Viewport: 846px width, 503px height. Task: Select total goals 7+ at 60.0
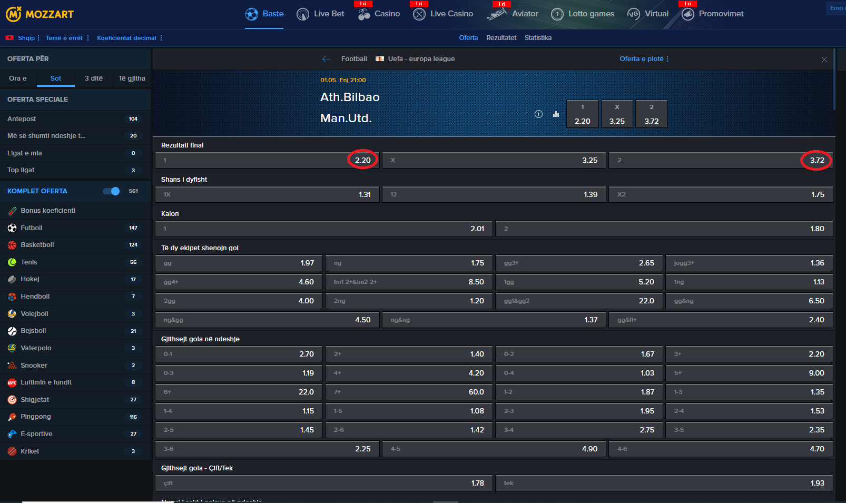coord(409,392)
